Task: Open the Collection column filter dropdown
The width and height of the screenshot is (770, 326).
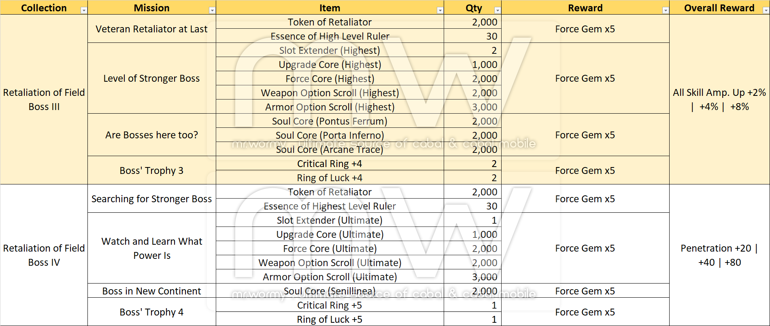Action: tap(84, 11)
